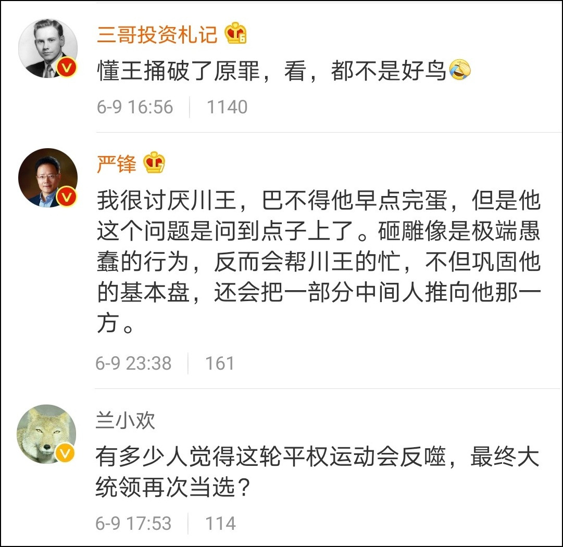Open 兰小欢's fox avatar

coord(46,434)
